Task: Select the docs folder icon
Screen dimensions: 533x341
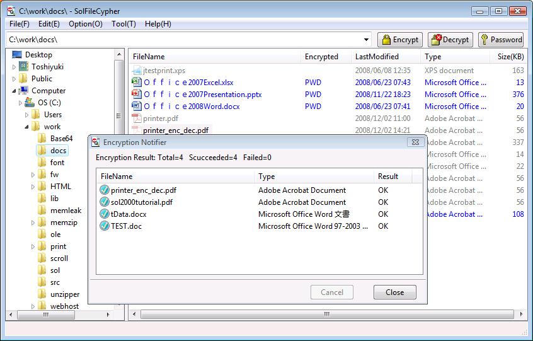Action: coord(42,150)
